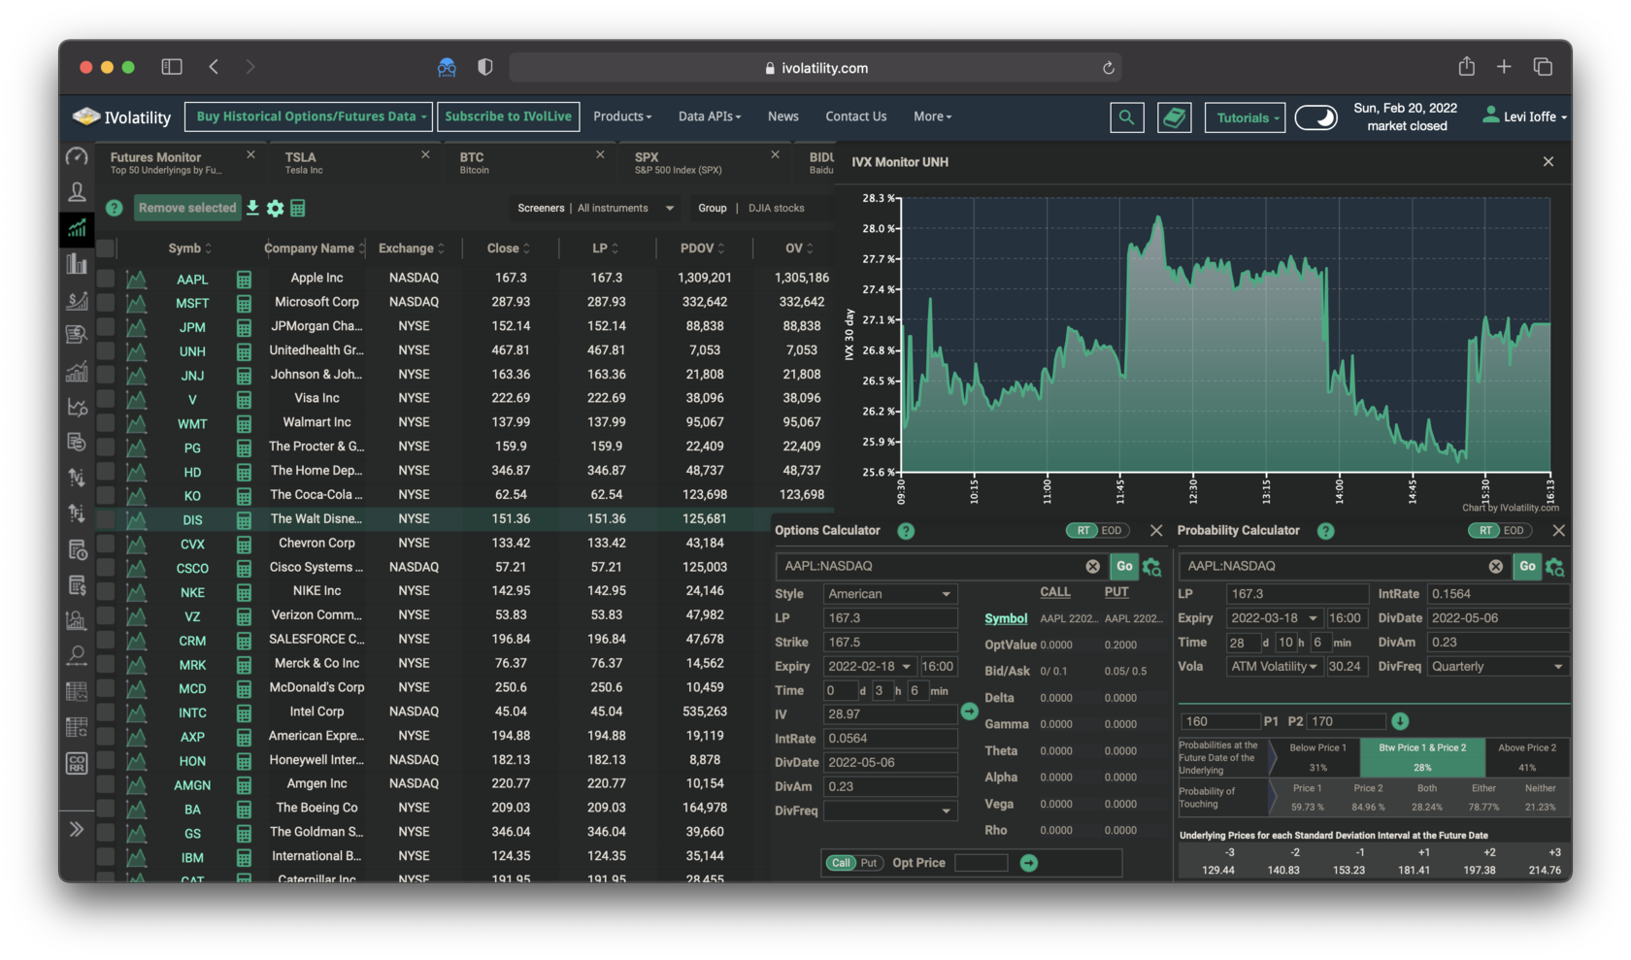Open the watchlist settings gear icon

276,209
